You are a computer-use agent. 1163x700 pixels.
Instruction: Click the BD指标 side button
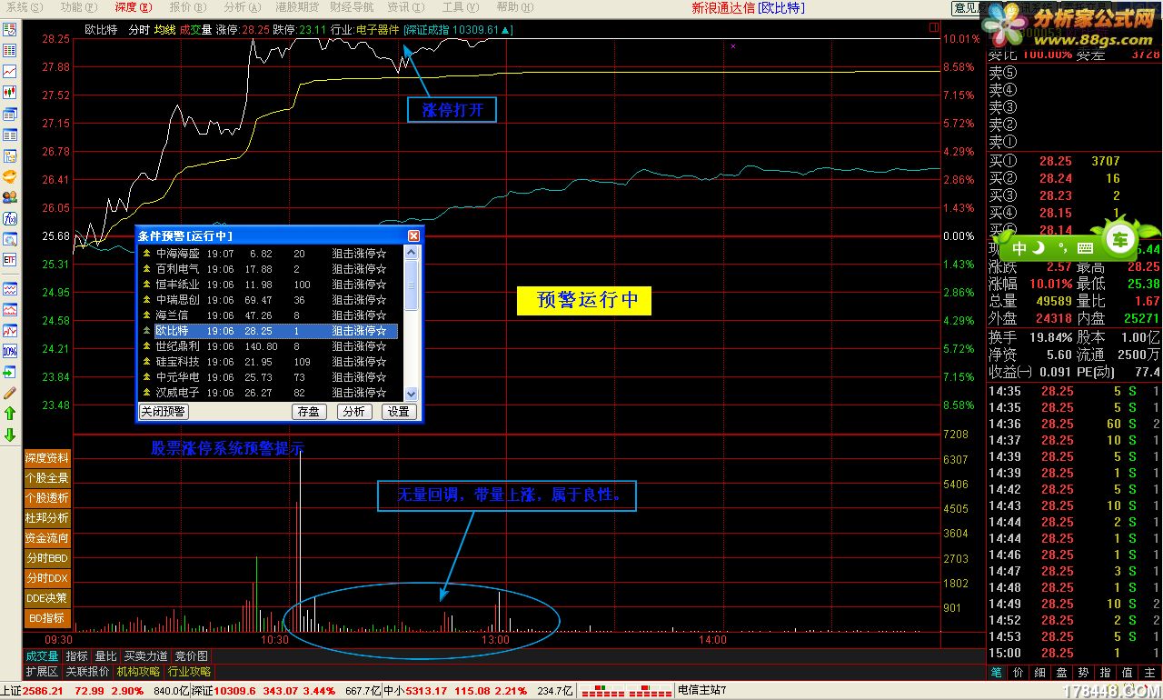47,618
